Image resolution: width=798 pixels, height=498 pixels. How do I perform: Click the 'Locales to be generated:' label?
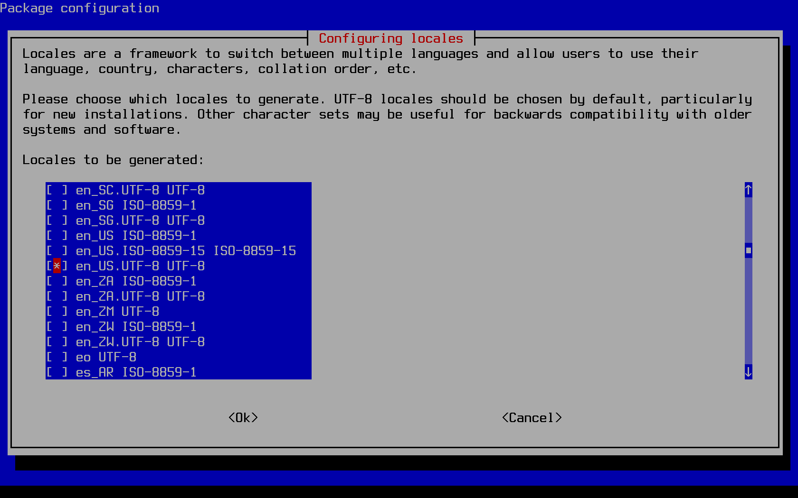(113, 159)
